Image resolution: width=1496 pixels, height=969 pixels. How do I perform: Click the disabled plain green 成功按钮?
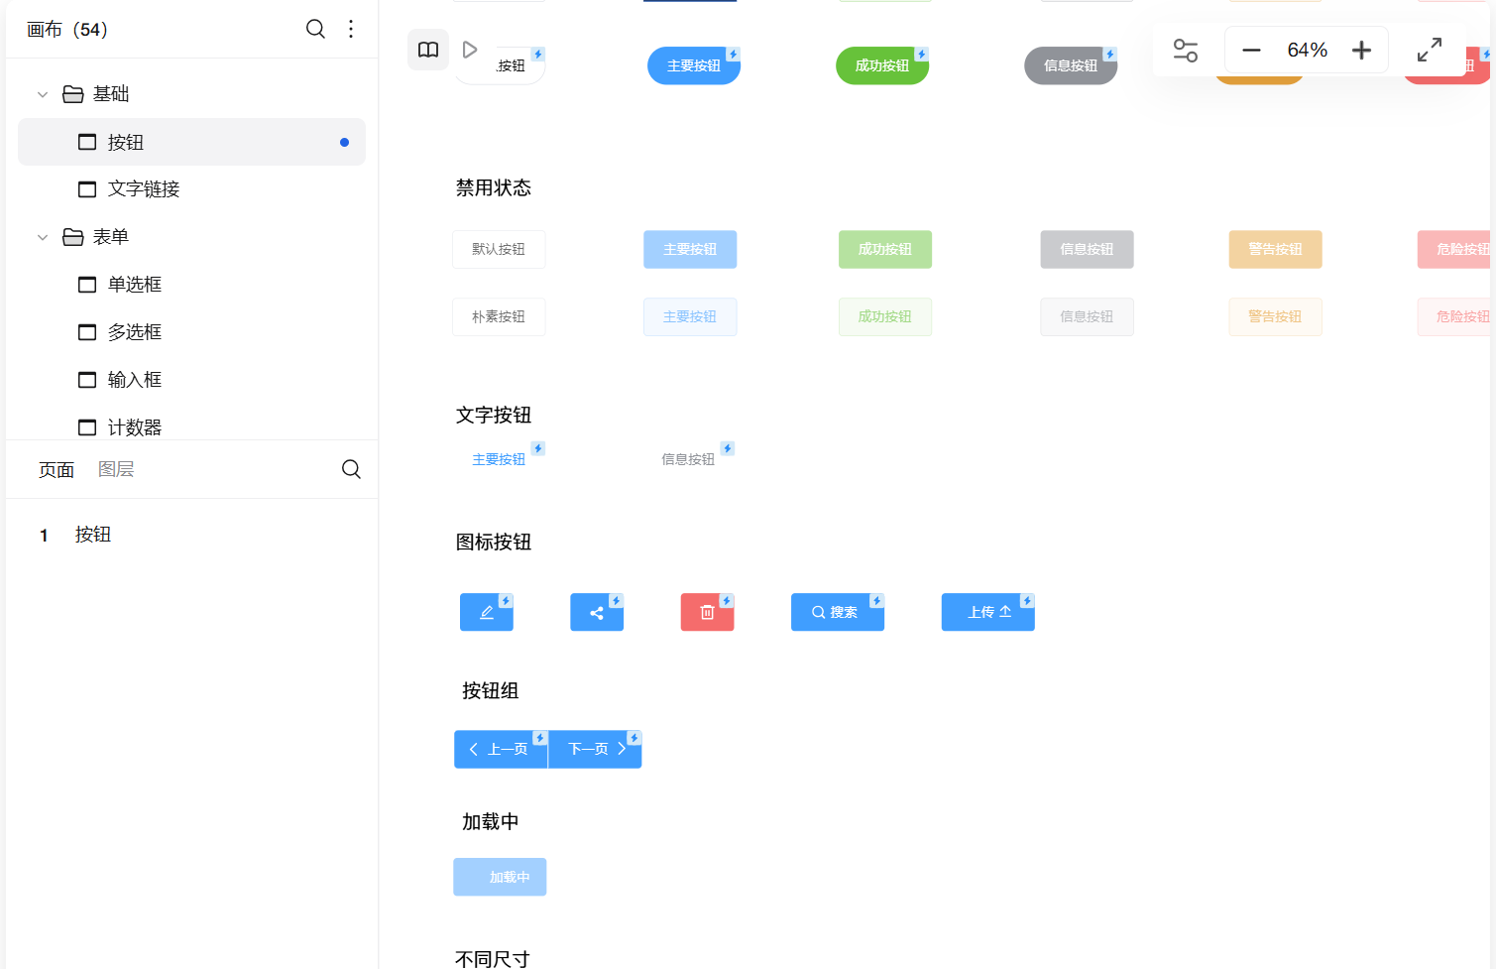pyautogui.click(x=885, y=316)
